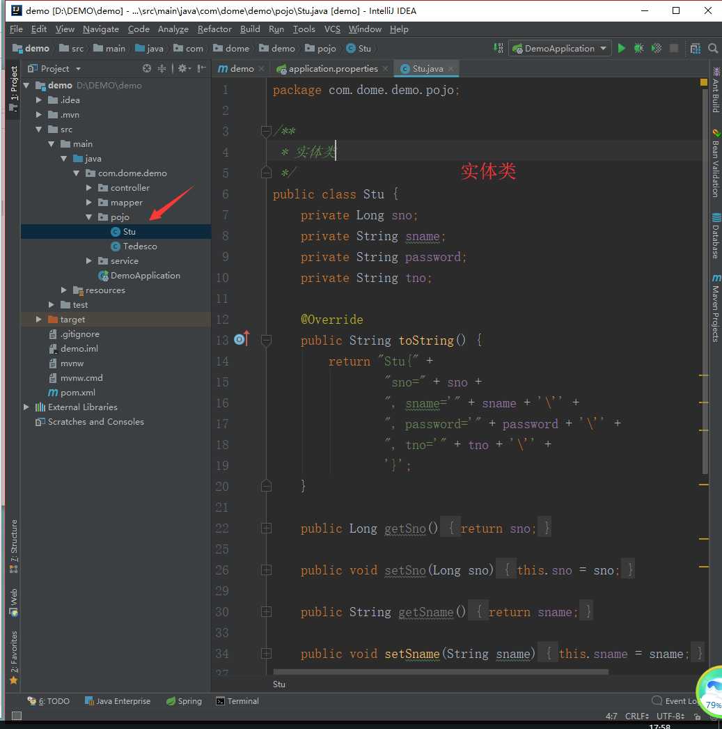The image size is (722, 729).
Task: Open the File menu
Action: coord(16,29)
